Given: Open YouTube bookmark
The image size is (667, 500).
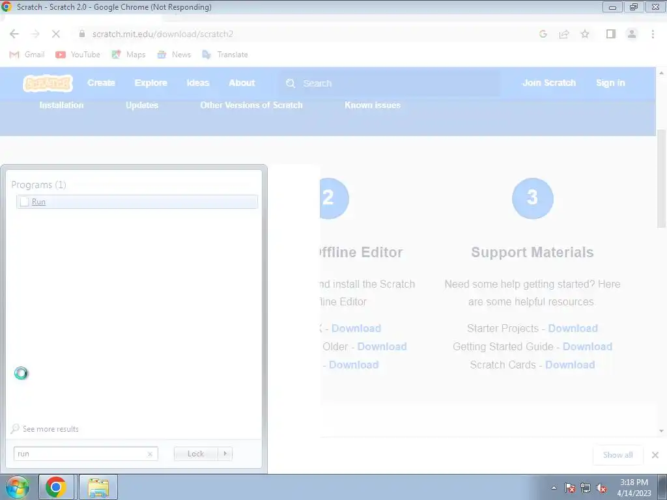Looking at the screenshot, I should pyautogui.click(x=78, y=55).
